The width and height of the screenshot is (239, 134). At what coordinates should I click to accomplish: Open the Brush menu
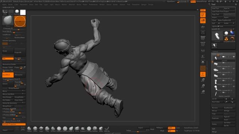pyautogui.click(x=10, y=4)
